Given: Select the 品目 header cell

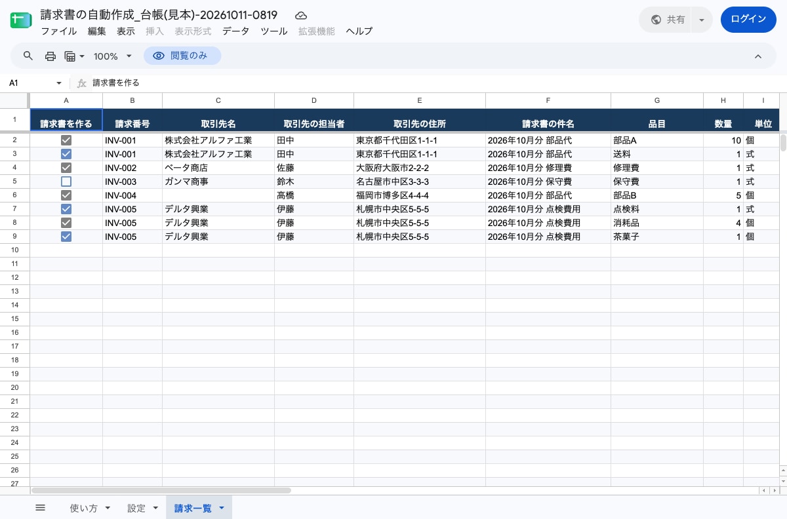Looking at the screenshot, I should (657, 121).
